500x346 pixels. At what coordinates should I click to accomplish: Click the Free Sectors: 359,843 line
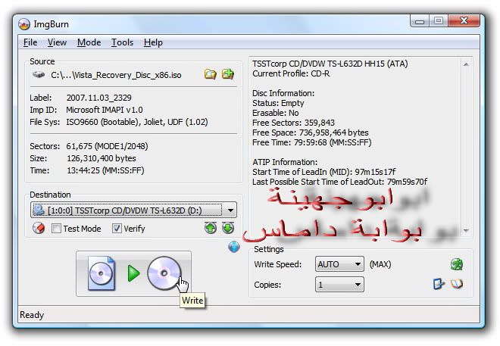[293, 123]
